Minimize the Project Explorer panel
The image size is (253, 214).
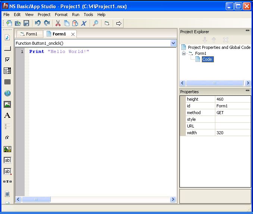coord(247,30)
